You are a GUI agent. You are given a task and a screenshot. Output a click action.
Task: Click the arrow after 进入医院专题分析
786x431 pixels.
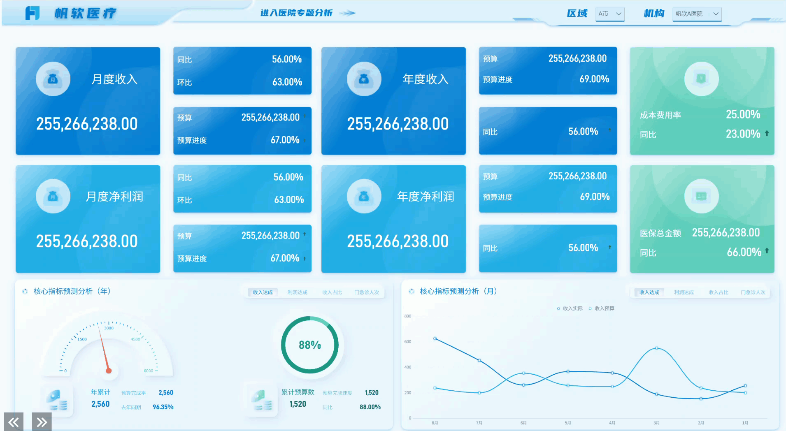[x=347, y=13]
